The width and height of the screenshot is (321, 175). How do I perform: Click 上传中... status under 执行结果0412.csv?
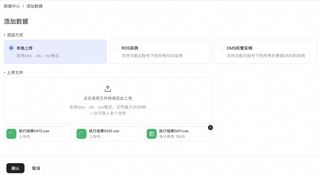96,137
